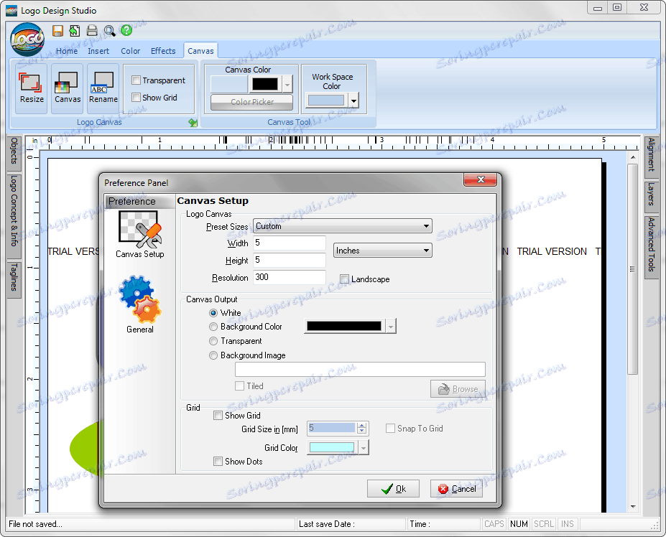666x537 pixels.
Task: Open the Inches units dropdown
Action: click(383, 251)
